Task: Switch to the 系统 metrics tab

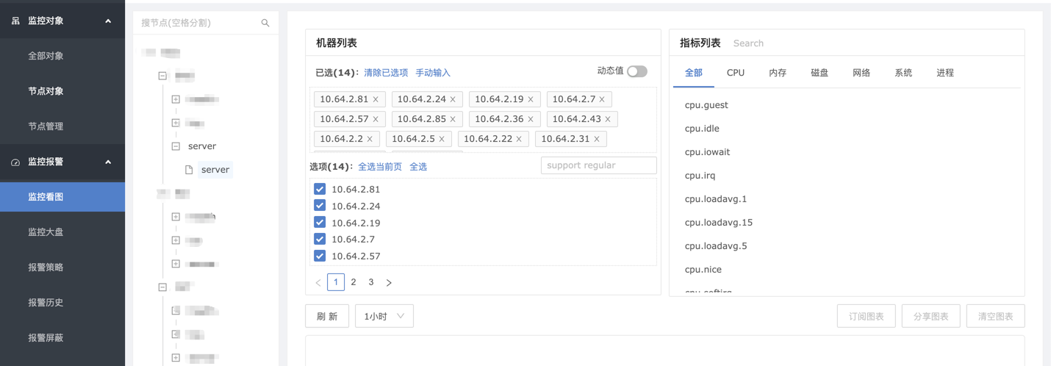Action: (903, 73)
